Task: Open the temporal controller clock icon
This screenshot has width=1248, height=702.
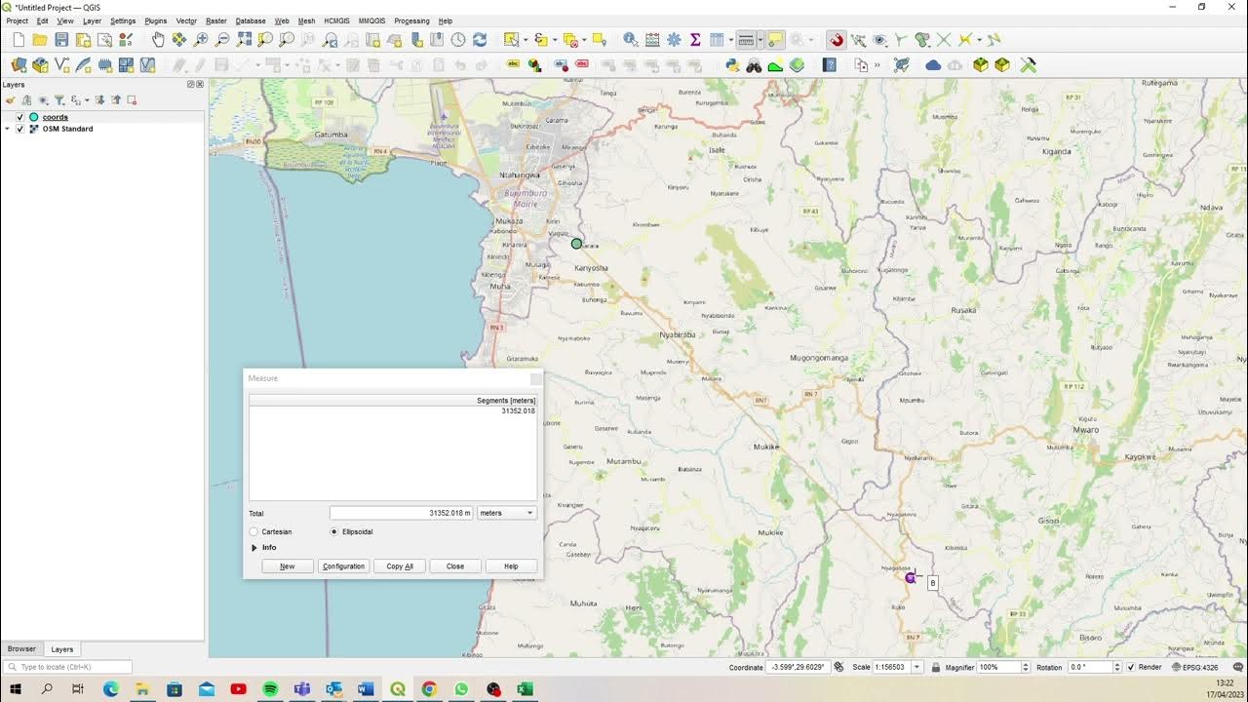Action: click(458, 40)
